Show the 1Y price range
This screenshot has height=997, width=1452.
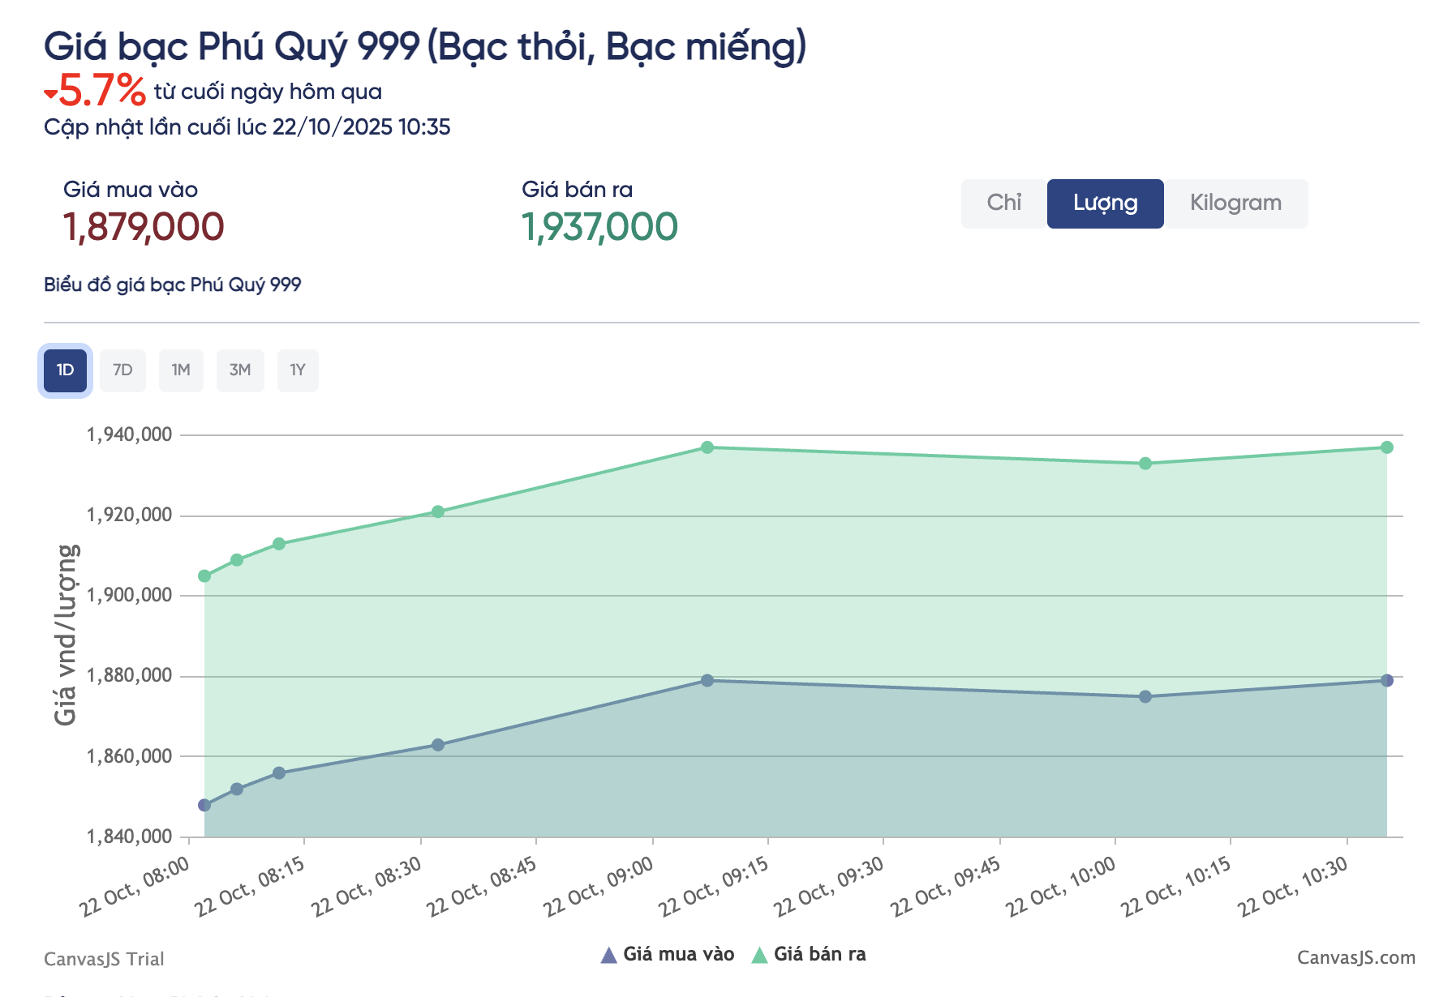coord(298,370)
